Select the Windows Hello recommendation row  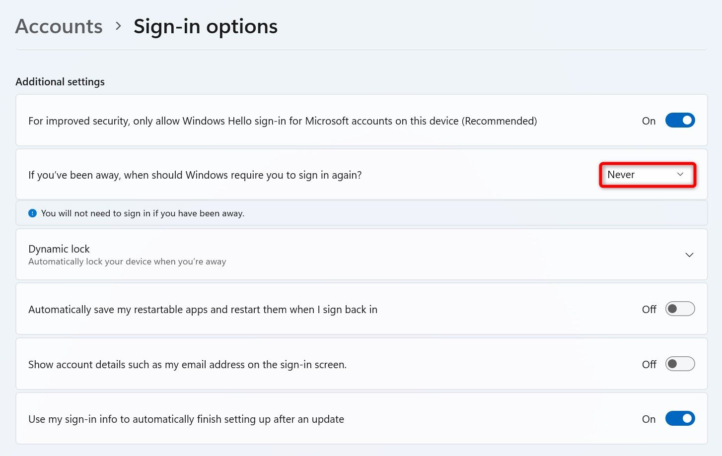tap(361, 120)
